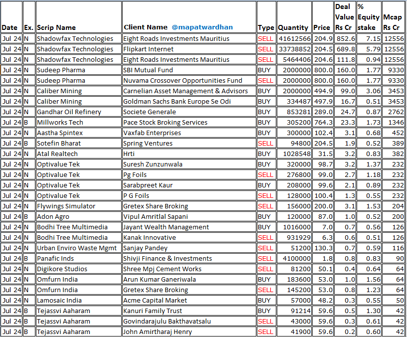Select the Gandhar Oil Refinery scrip cell

(79, 112)
